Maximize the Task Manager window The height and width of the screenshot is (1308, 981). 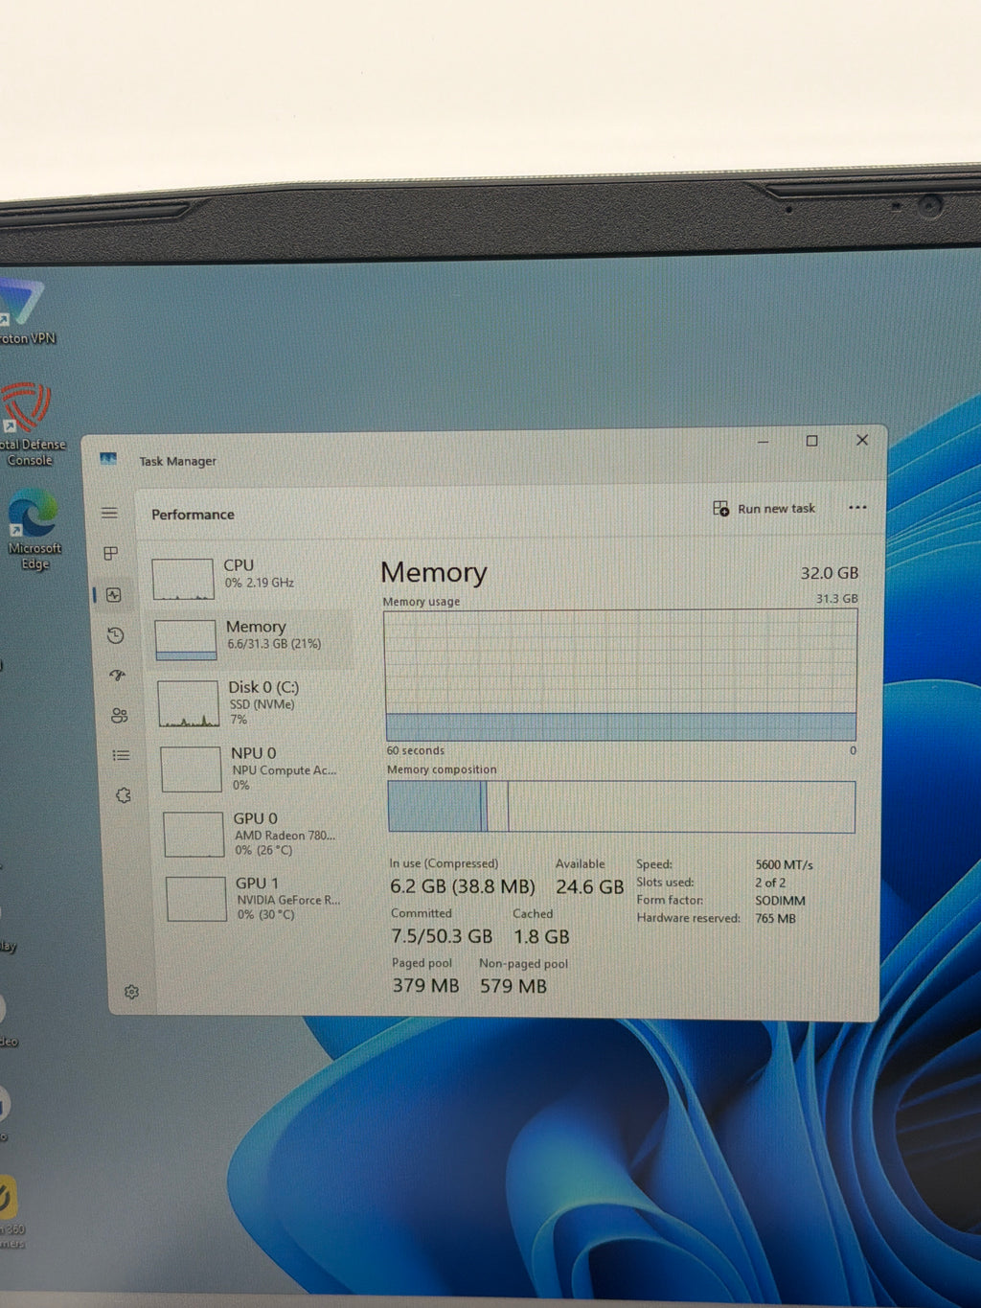[811, 441]
